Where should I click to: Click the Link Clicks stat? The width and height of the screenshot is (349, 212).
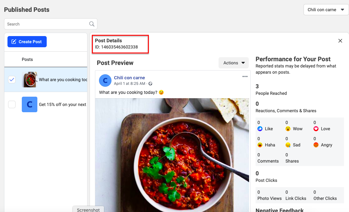[x=296, y=195]
